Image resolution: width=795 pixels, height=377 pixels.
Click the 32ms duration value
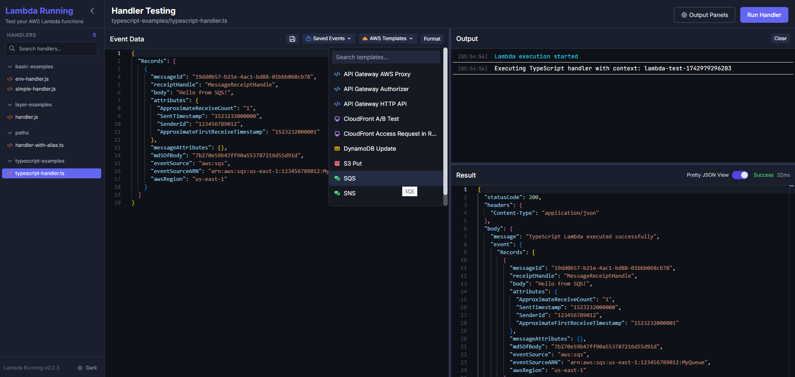783,175
